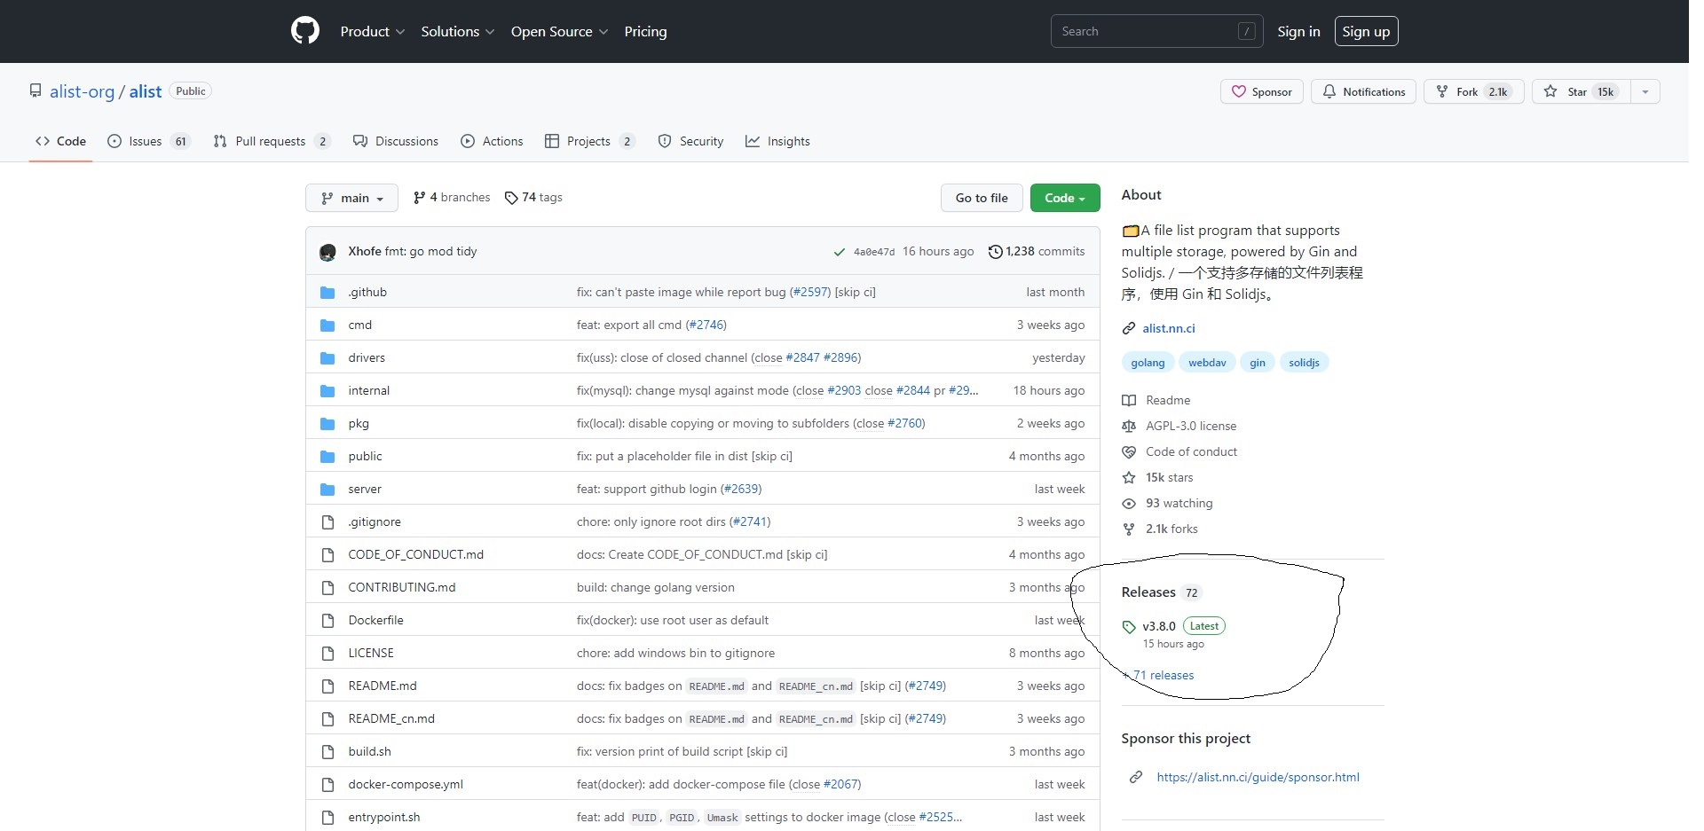This screenshot has width=1704, height=831.
Task: Click Xhofe's avatar in commit bar
Action: [327, 252]
